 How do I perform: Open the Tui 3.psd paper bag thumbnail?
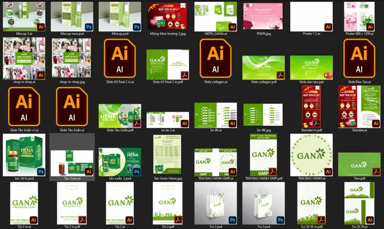coord(264,203)
